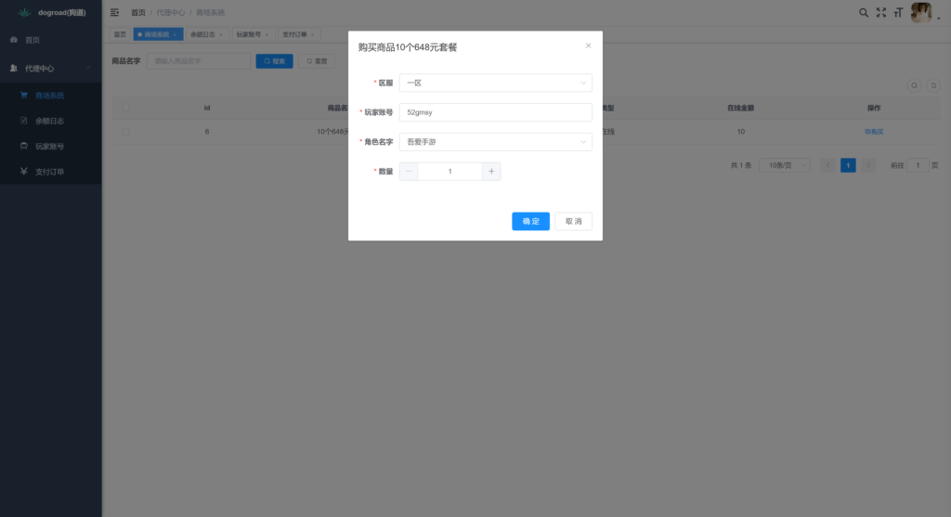Screen dimensions: 951x517
Task: Click the 购买 link in table row
Action: click(873, 132)
